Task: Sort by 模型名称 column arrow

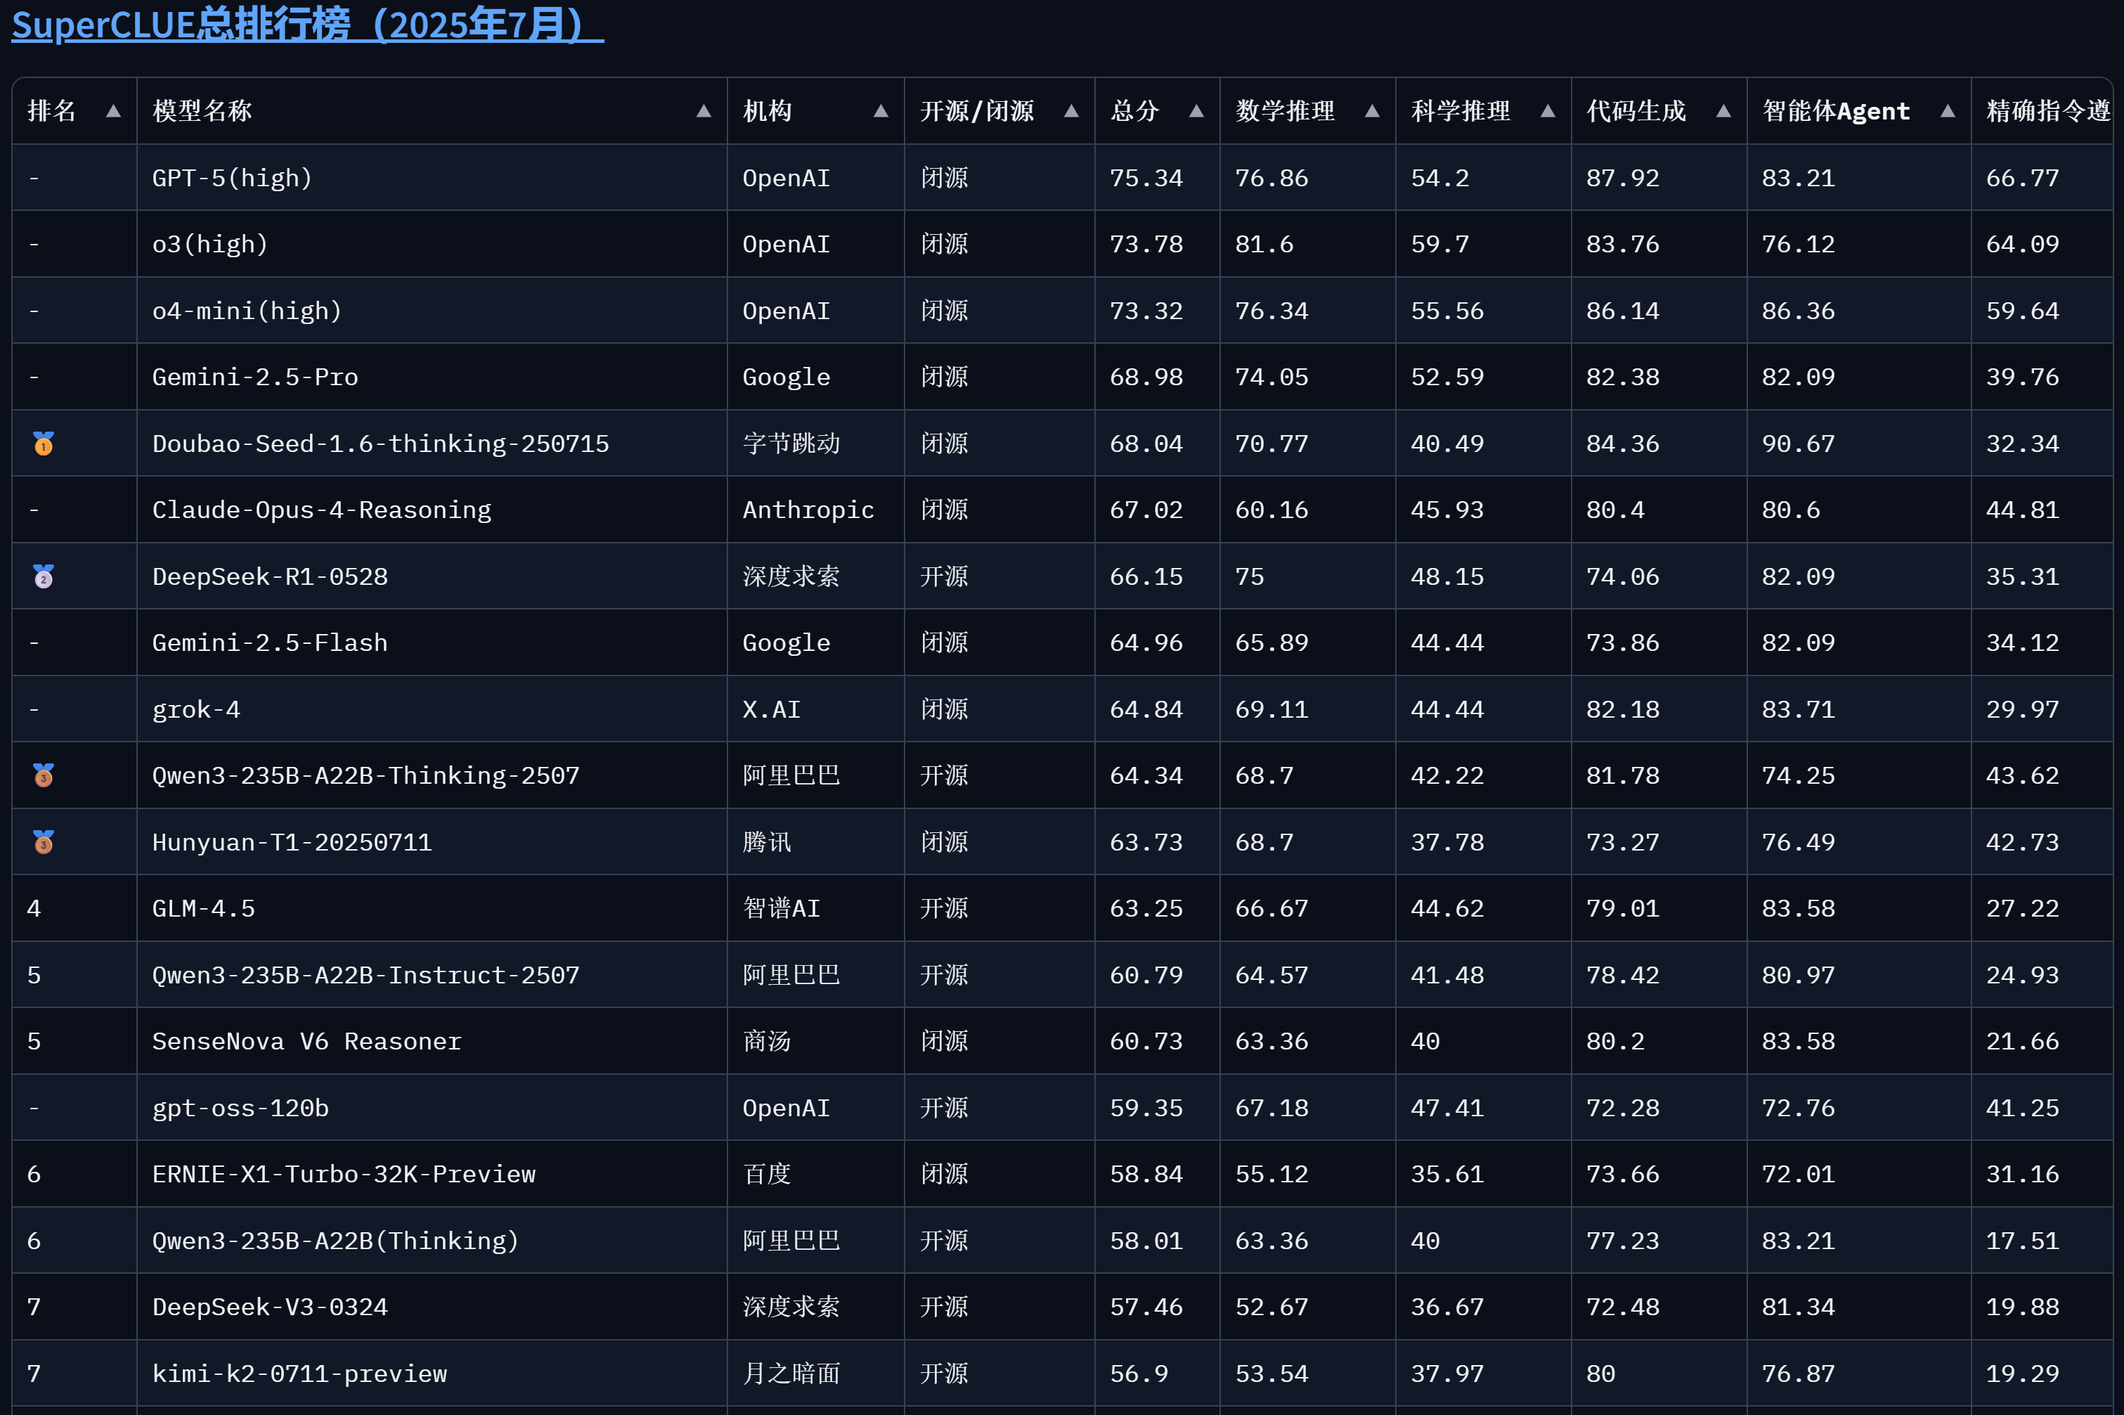Action: pyautogui.click(x=704, y=111)
